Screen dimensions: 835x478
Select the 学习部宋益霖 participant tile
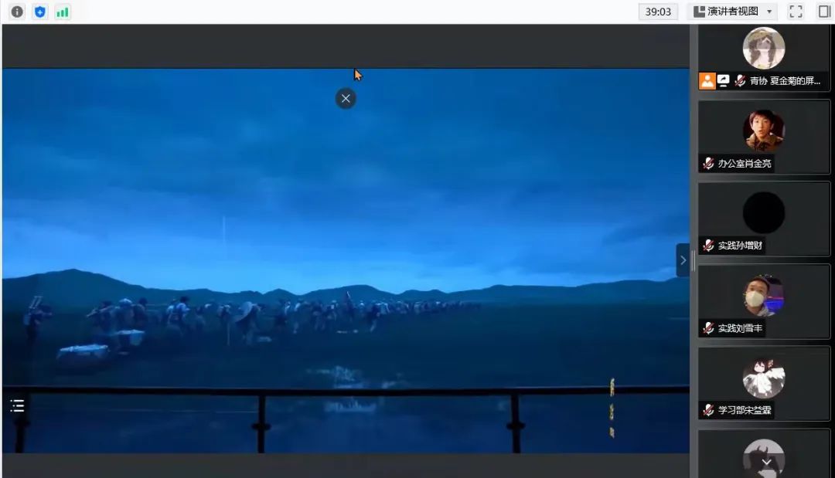point(763,382)
